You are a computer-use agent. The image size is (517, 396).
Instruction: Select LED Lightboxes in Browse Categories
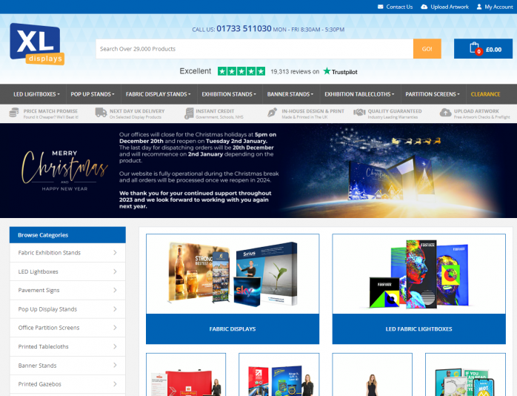pos(67,271)
